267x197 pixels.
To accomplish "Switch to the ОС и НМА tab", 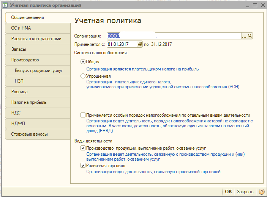I will (x=37, y=28).
